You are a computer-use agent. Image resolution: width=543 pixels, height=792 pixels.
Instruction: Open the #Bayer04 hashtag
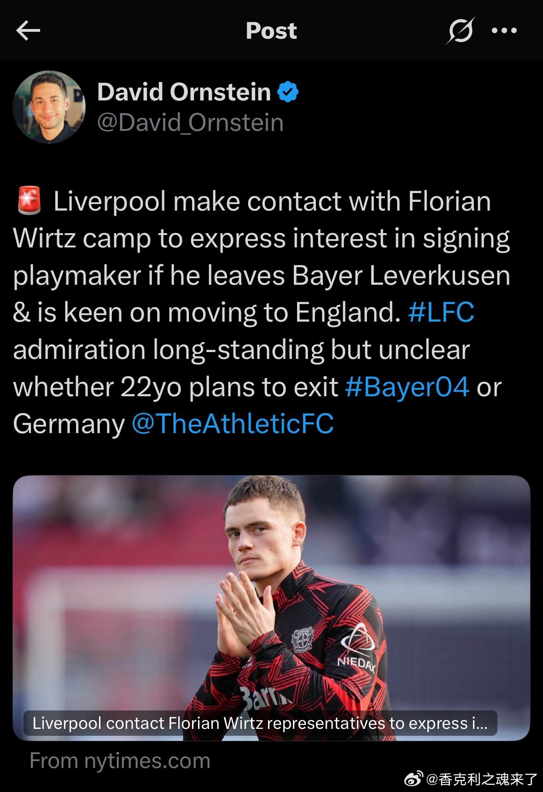point(407,387)
